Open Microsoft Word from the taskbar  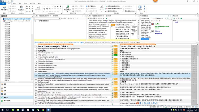pos(23,110)
